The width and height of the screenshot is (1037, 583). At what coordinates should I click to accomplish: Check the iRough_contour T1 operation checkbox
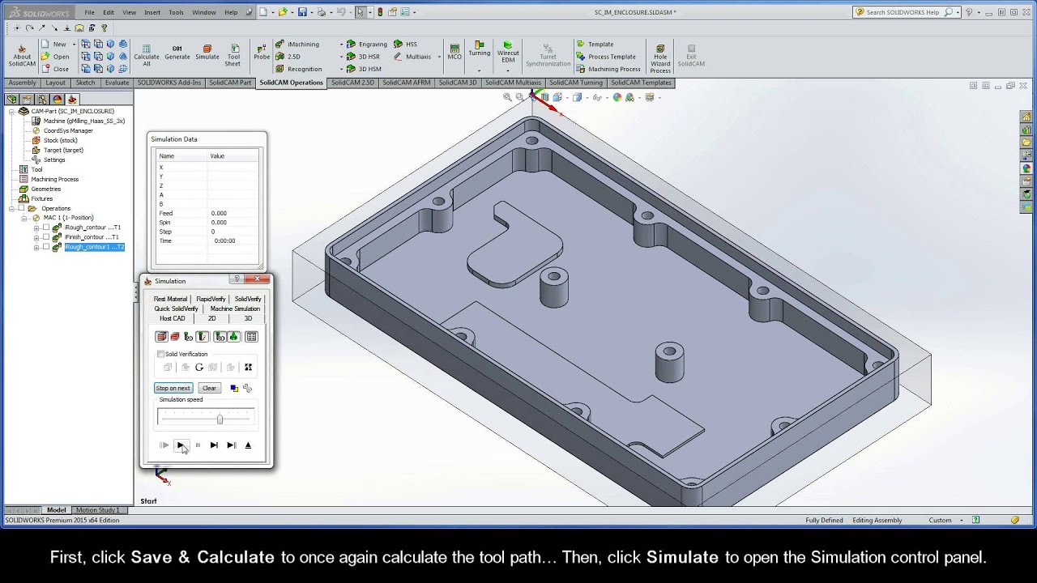tap(46, 228)
